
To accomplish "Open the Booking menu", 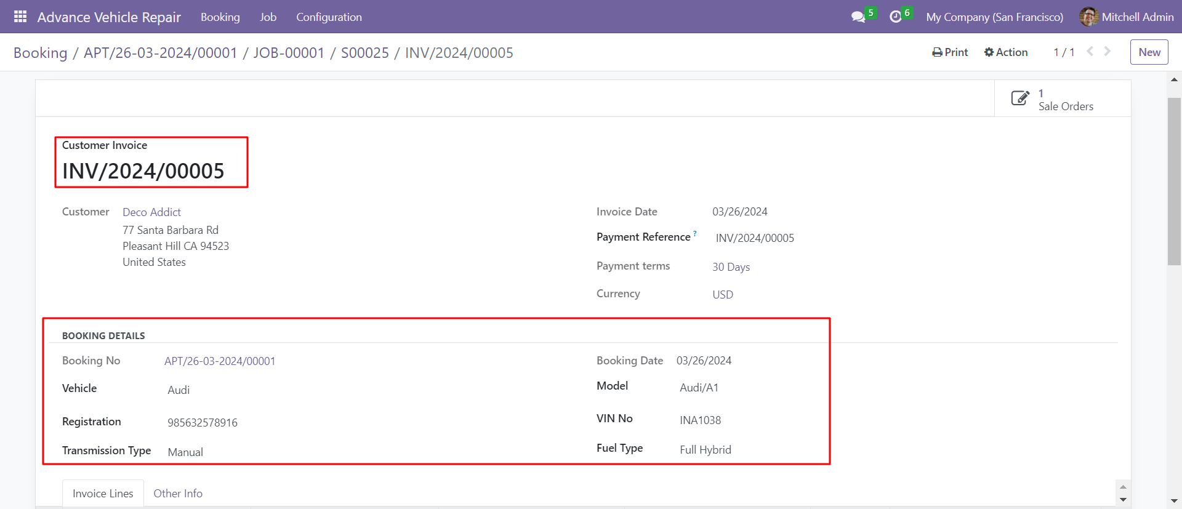I will [220, 17].
